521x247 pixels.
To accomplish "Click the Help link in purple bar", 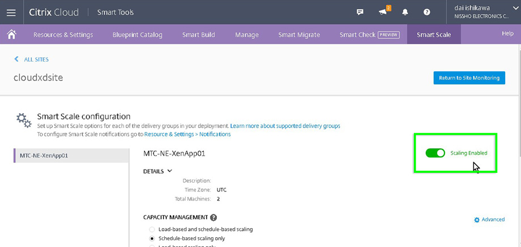I will 507,33.
